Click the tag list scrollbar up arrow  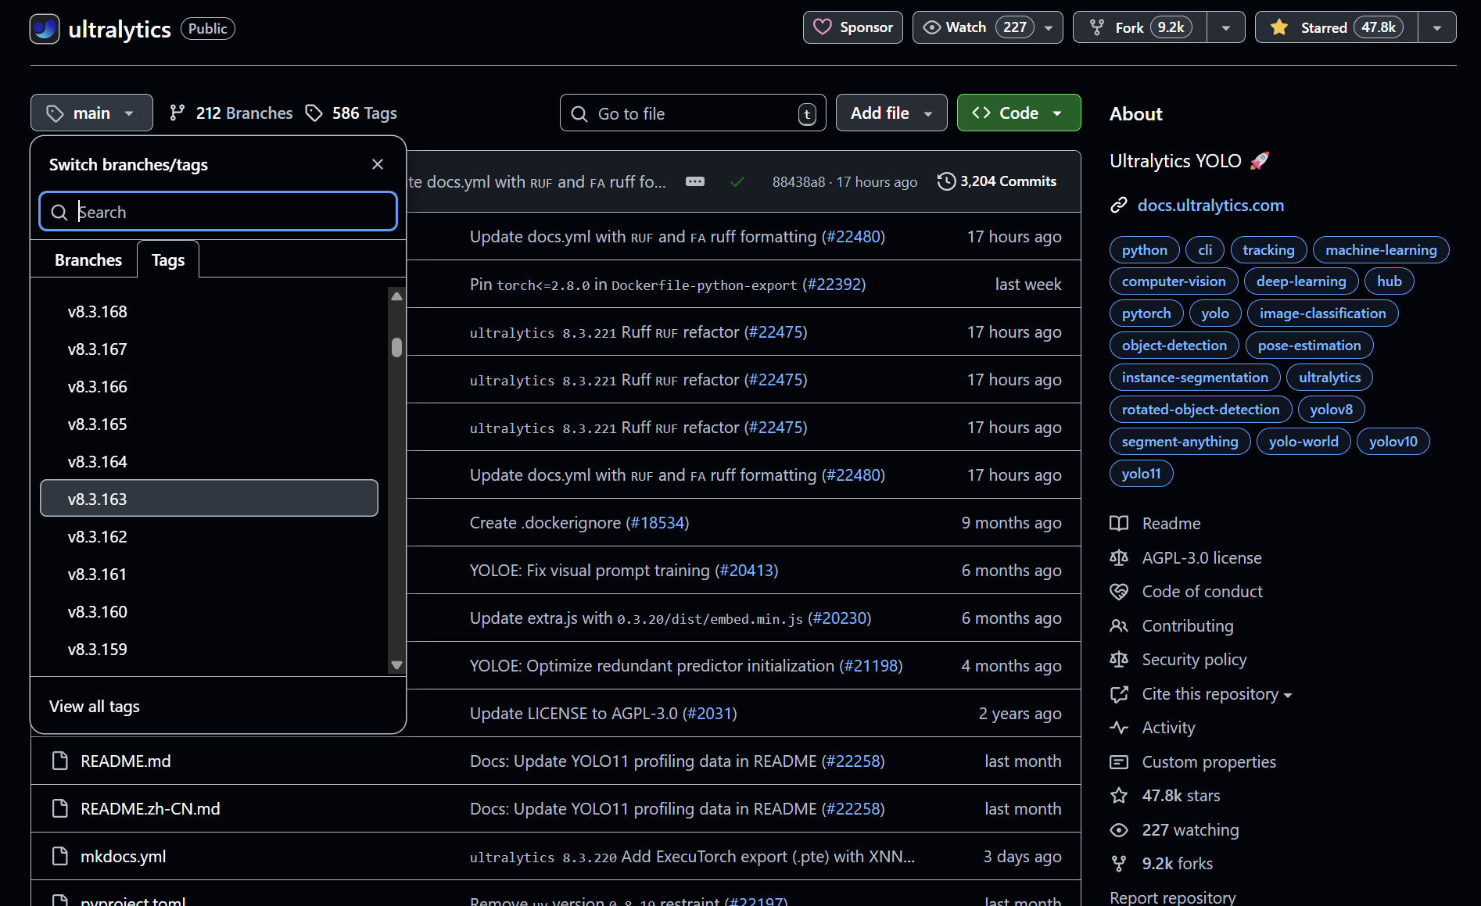click(x=397, y=296)
